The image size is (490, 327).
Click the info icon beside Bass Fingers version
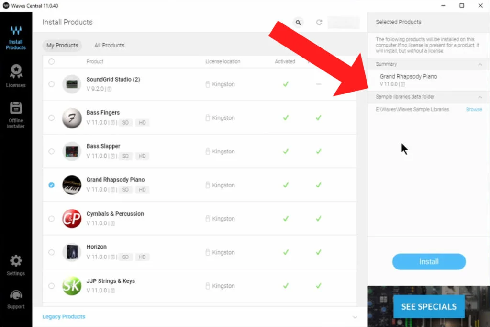(112, 122)
